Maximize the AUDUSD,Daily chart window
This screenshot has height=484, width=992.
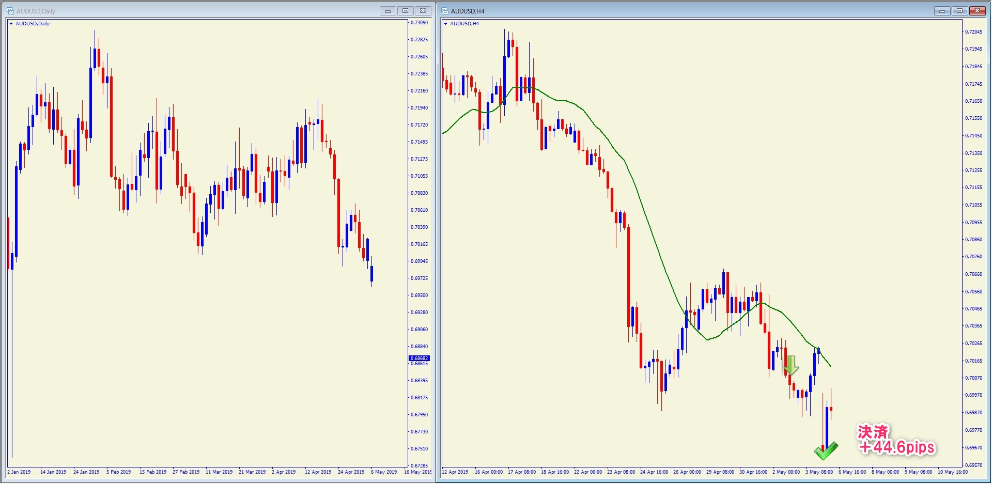(x=405, y=11)
